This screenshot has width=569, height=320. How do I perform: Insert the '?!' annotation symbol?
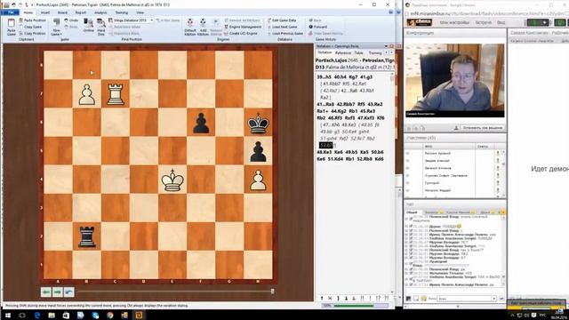(x=386, y=299)
